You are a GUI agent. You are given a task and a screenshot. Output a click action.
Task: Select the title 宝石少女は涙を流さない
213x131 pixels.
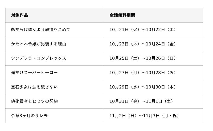pos(34,87)
